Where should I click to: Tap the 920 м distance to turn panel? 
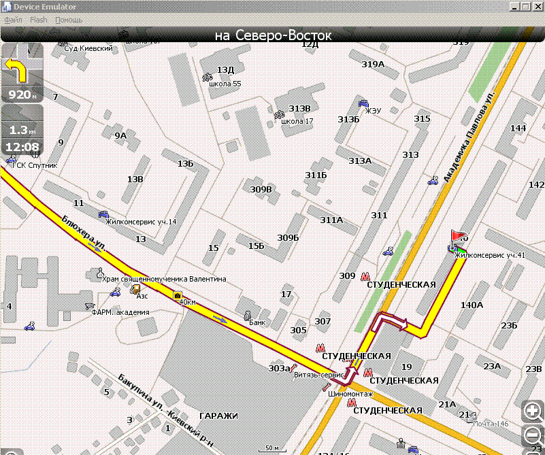click(x=22, y=94)
